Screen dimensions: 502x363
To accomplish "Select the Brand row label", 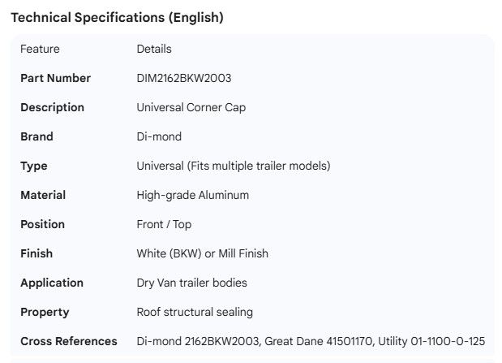I will 36,136.
